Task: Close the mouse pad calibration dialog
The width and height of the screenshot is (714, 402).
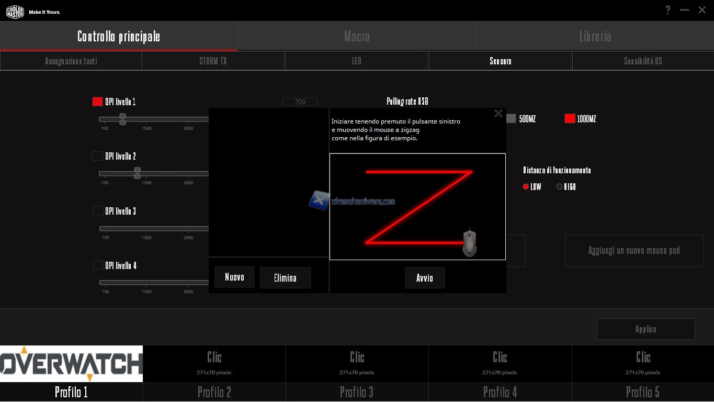Action: coord(498,114)
